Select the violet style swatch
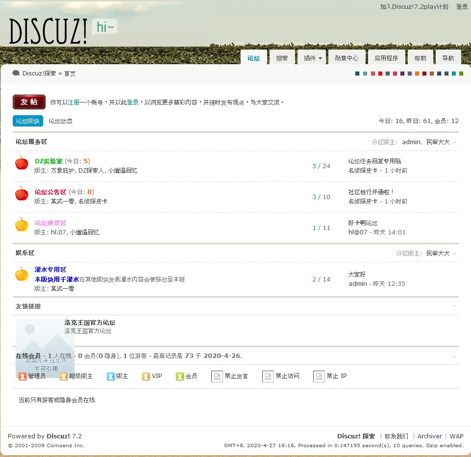471x457 pixels. tap(410, 74)
